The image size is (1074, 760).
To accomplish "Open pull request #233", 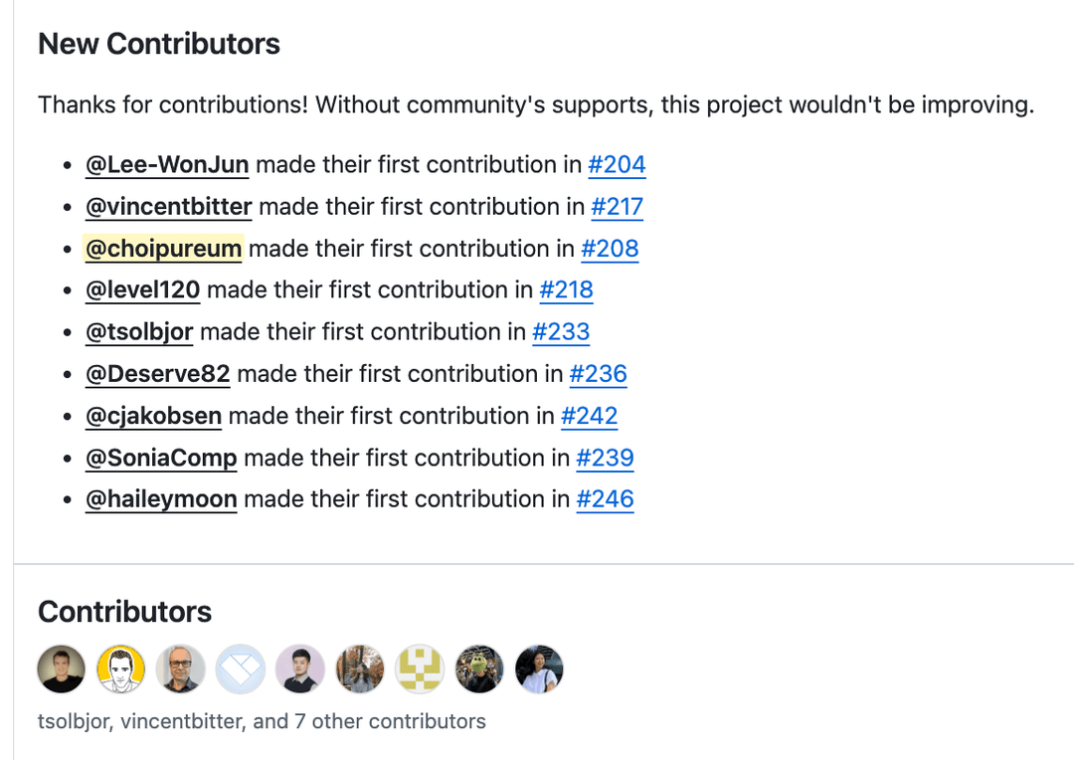I will click(x=561, y=332).
